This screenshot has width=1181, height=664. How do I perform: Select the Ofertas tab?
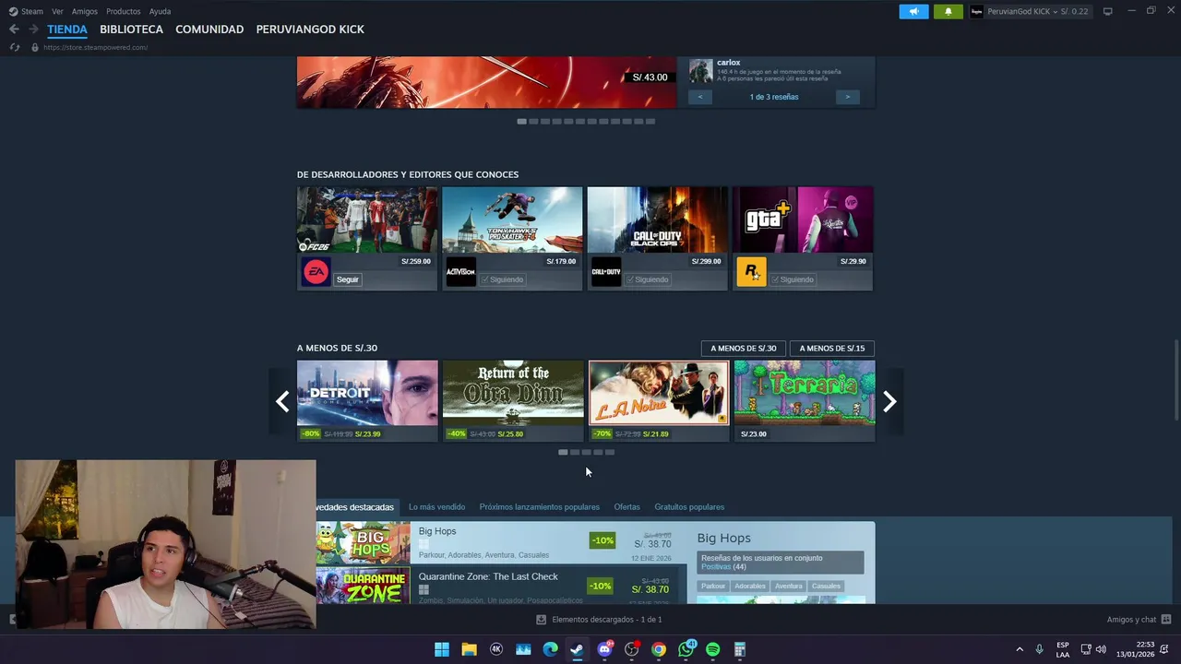point(626,507)
